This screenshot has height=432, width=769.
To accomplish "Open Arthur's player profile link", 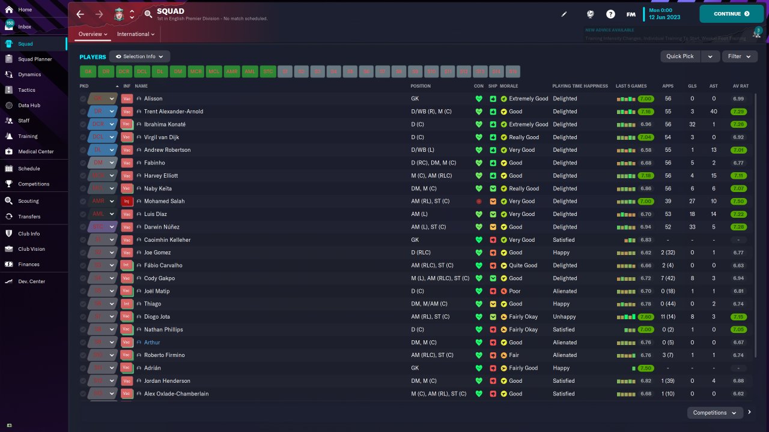I will pos(152,343).
